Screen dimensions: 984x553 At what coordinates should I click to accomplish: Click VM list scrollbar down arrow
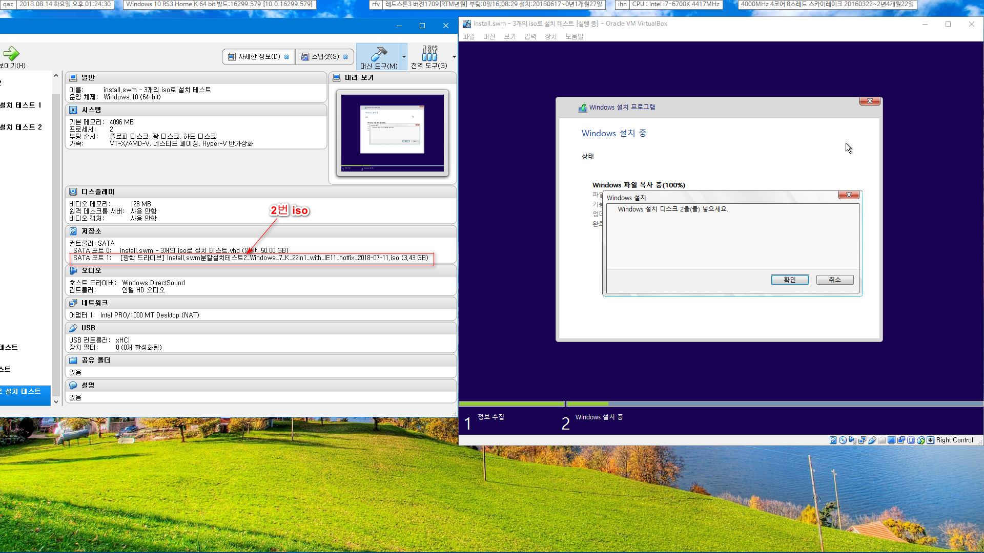pyautogui.click(x=56, y=402)
